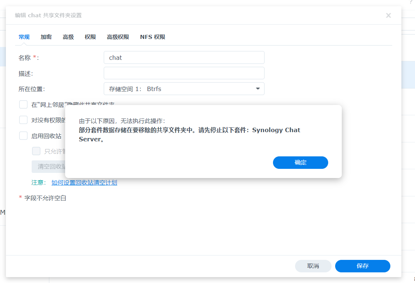
Task: Click 取消 to discard changes
Action: click(313, 266)
